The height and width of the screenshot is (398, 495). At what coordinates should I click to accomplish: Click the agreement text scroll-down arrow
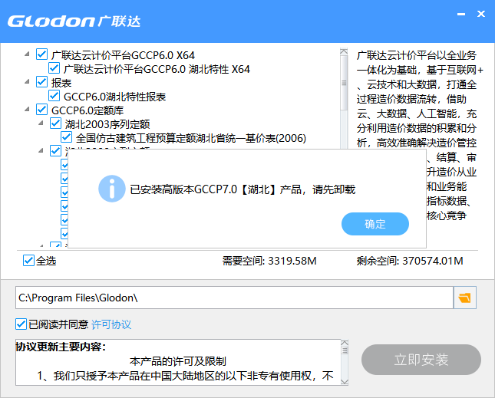click(345, 382)
